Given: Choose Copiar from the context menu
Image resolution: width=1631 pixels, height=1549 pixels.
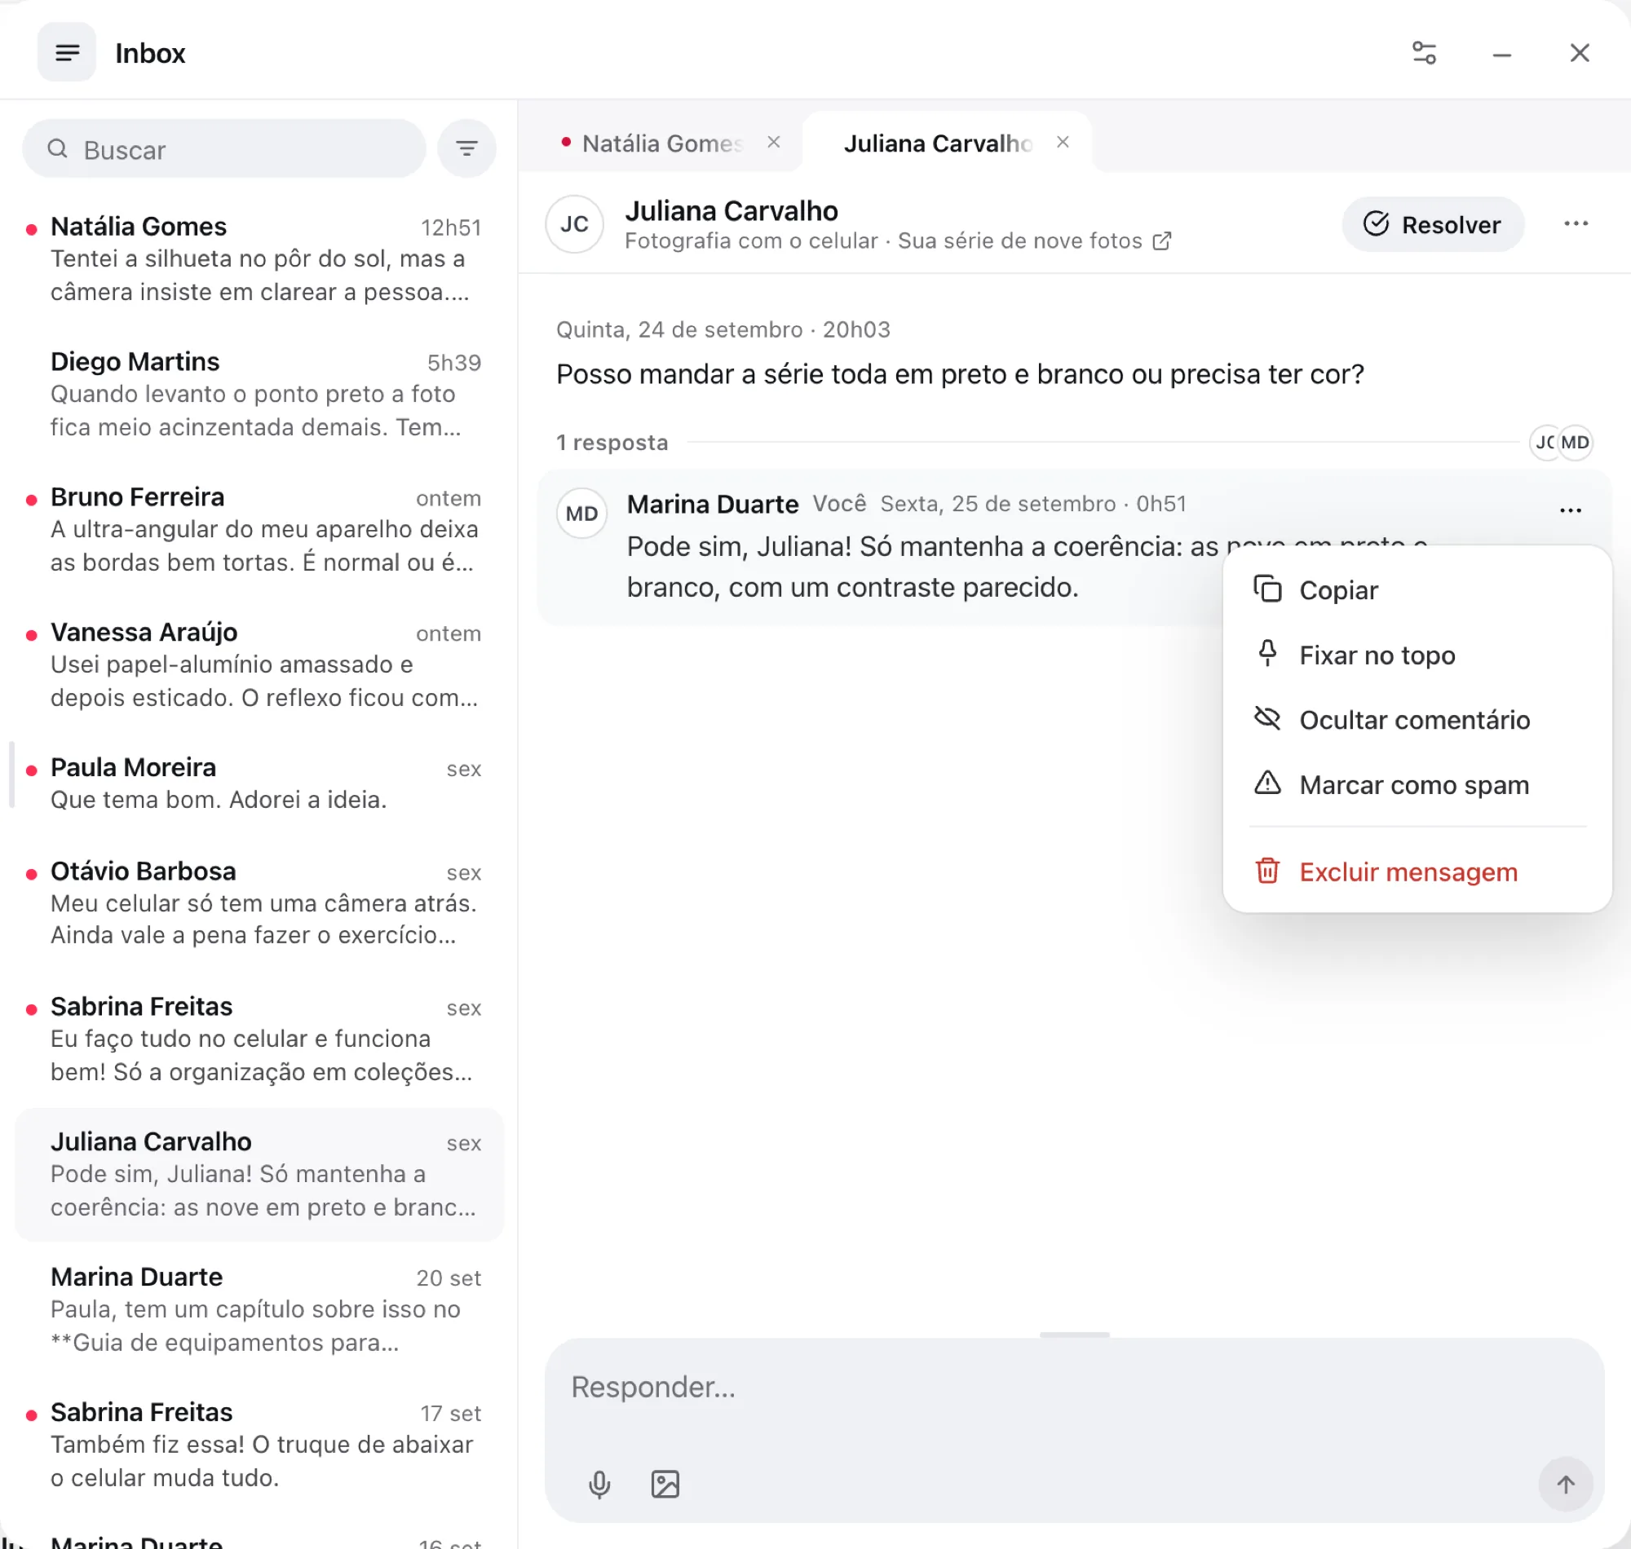Looking at the screenshot, I should (1417, 590).
